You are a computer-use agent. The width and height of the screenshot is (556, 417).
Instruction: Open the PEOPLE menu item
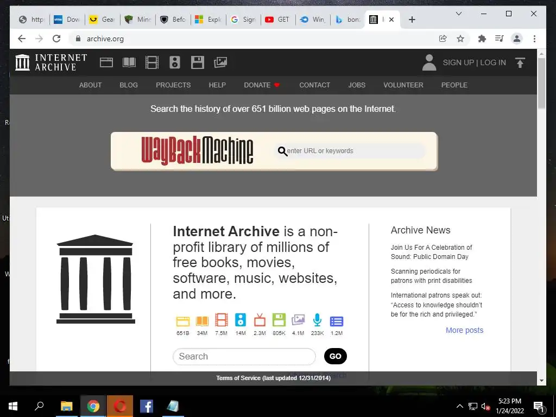(454, 85)
